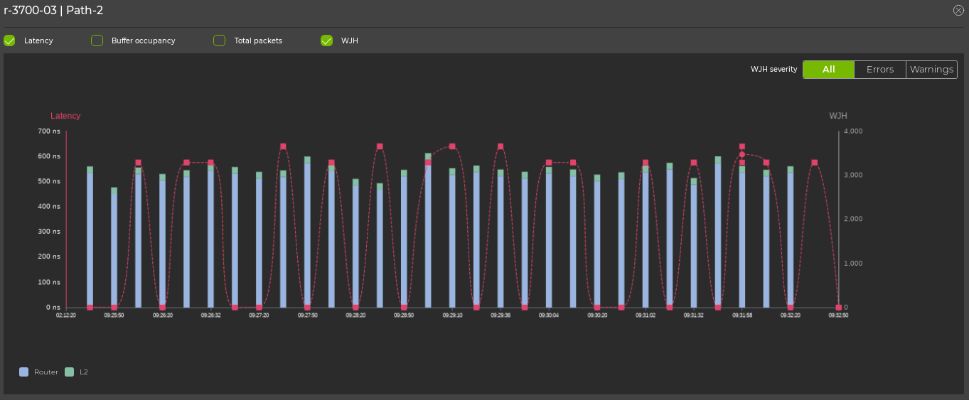Enable the Buffer occupancy checkbox

97,40
